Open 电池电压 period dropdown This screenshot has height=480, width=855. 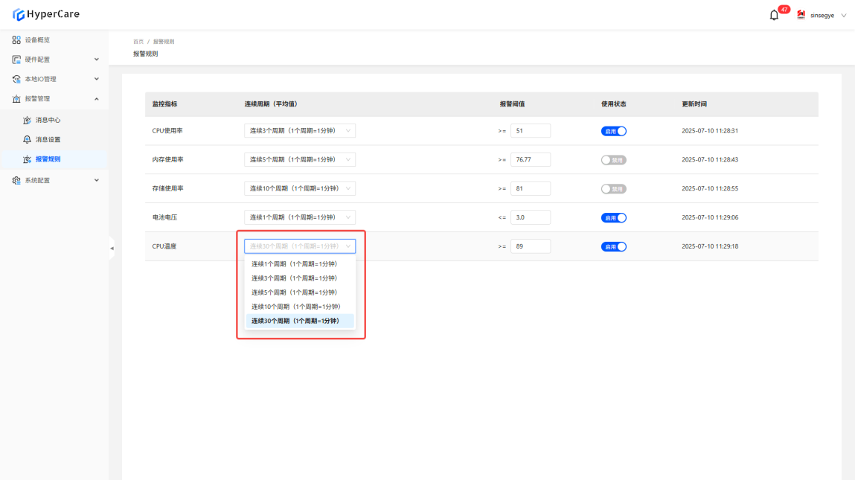pyautogui.click(x=300, y=217)
